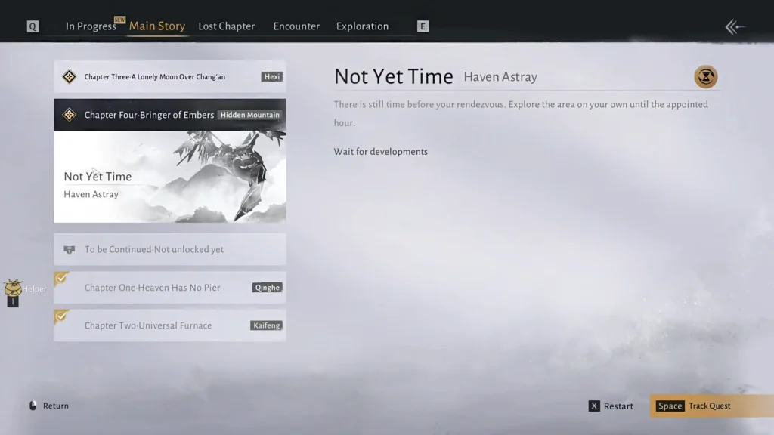Select the Main Story tab
This screenshot has height=435, width=774.
[157, 26]
